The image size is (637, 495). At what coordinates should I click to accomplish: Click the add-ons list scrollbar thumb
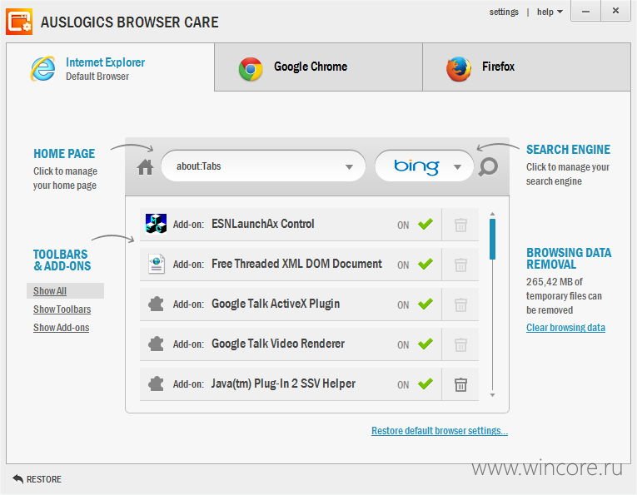(x=492, y=239)
